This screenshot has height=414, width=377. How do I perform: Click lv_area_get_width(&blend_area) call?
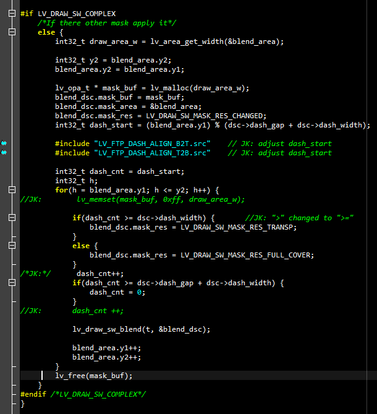214,41
